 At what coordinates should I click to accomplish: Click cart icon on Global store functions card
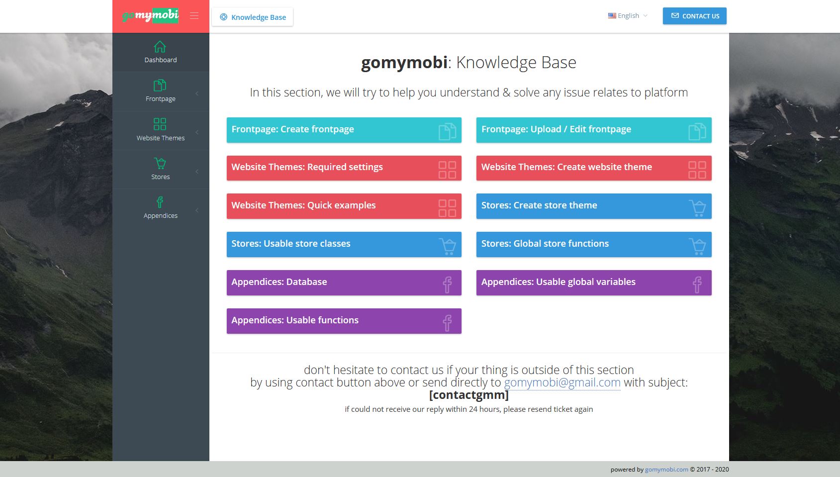point(697,246)
